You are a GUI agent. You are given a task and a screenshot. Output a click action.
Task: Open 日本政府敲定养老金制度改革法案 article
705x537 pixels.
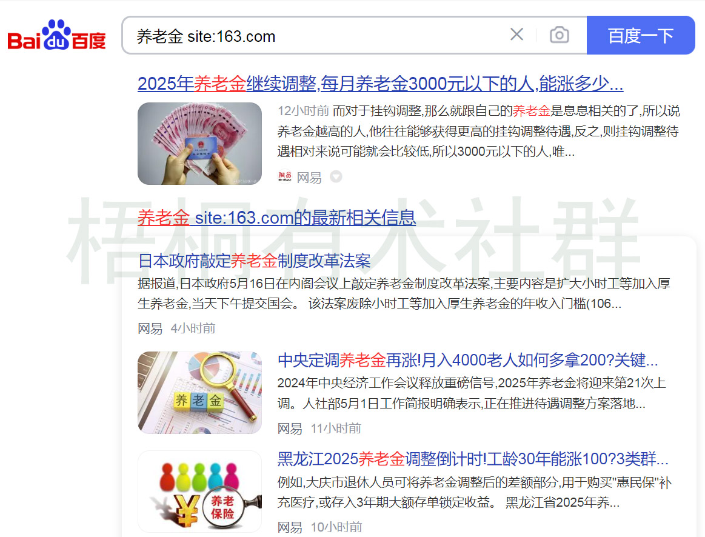point(254,261)
